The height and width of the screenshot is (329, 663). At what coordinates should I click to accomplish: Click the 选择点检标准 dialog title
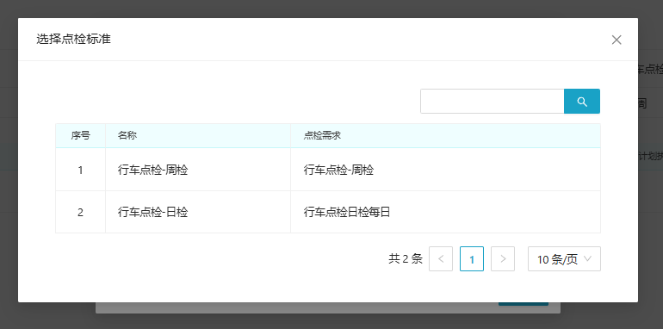click(73, 40)
